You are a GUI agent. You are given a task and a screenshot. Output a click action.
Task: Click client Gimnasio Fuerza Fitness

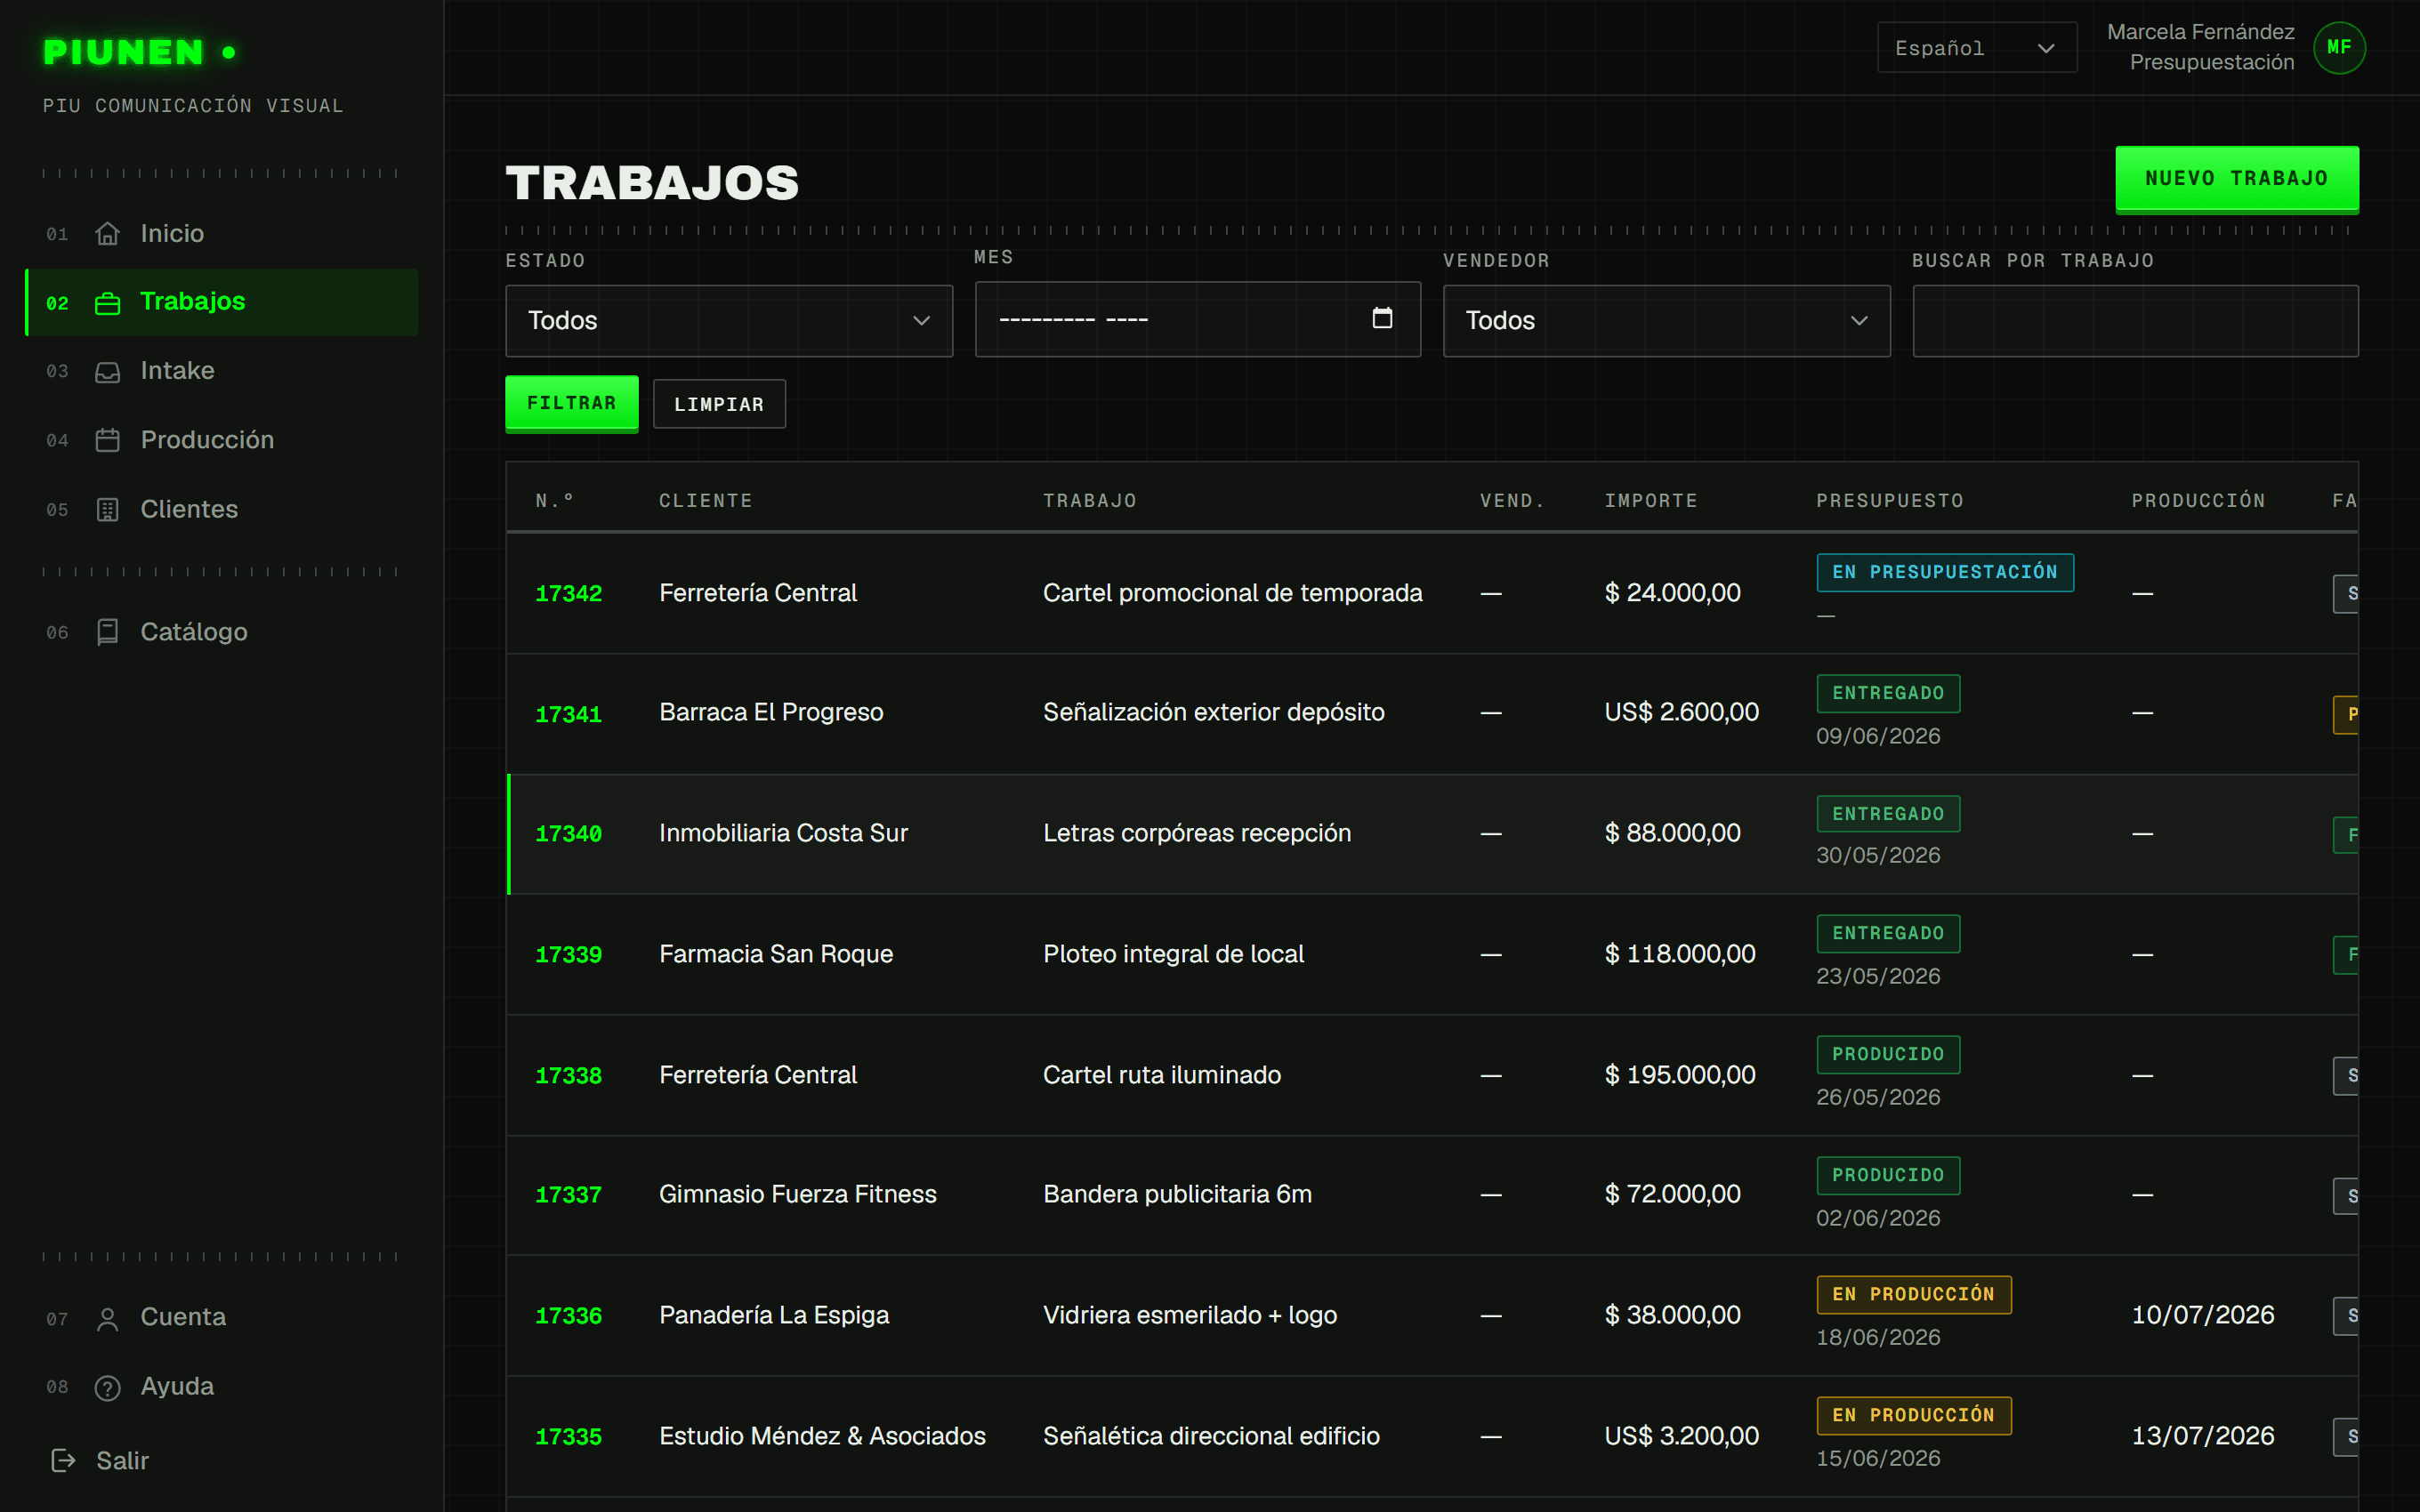(x=798, y=1194)
